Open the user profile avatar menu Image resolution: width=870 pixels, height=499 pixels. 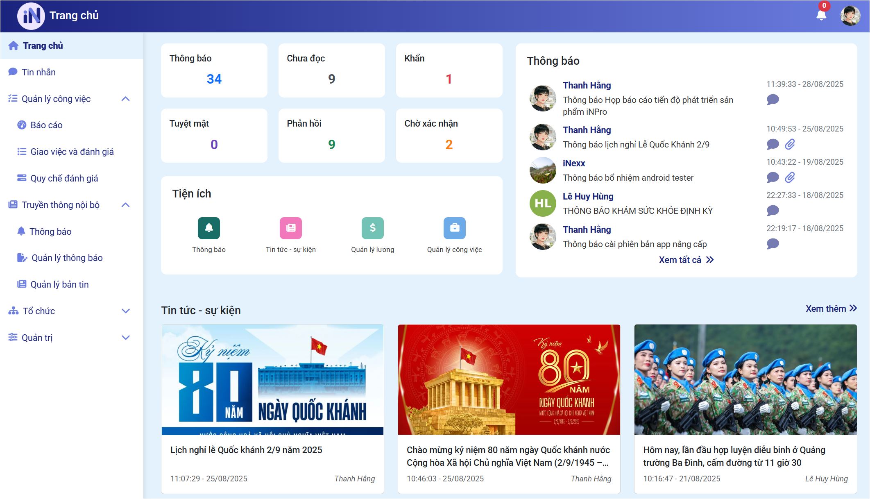click(x=850, y=16)
